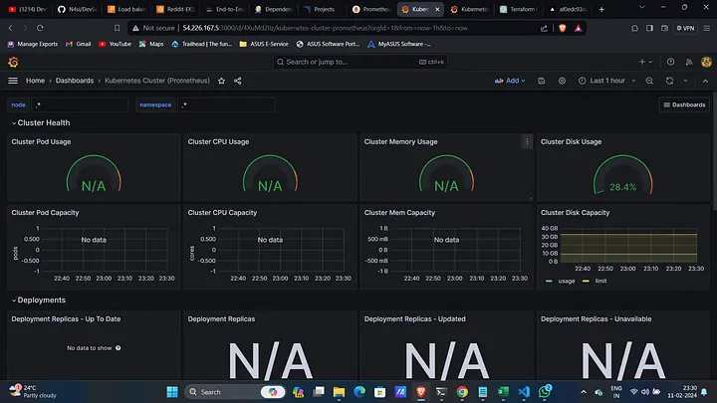Open Grafana logo home
This screenshot has height=403, width=717.
coord(13,62)
